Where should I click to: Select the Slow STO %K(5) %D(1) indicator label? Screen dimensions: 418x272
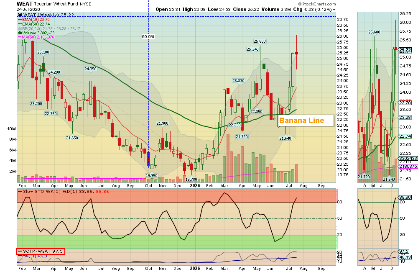[x=63, y=191]
